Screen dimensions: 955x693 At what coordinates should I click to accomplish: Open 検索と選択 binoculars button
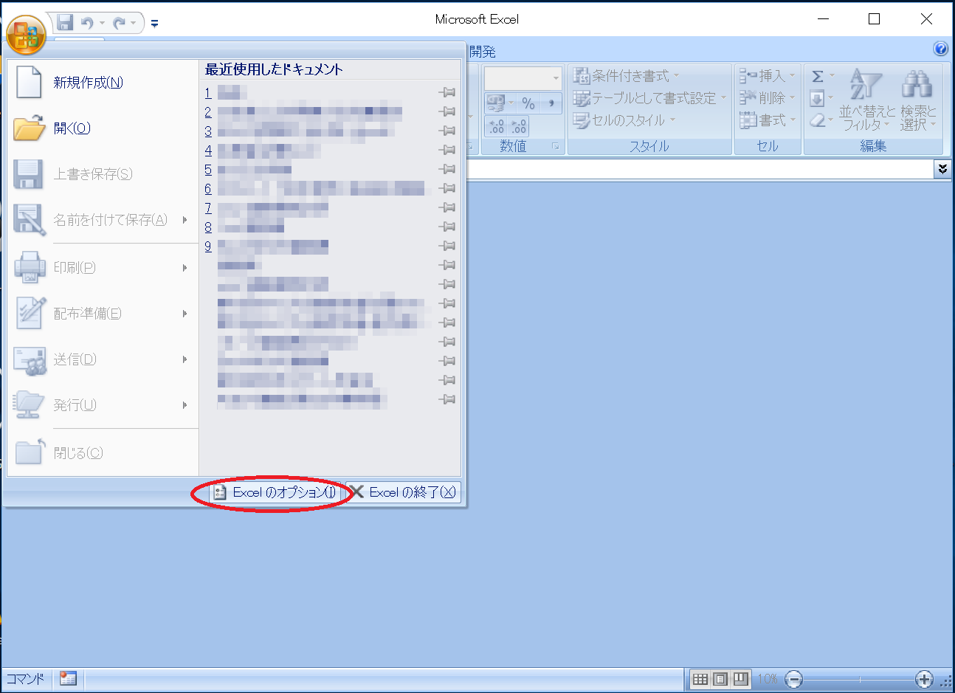[918, 100]
